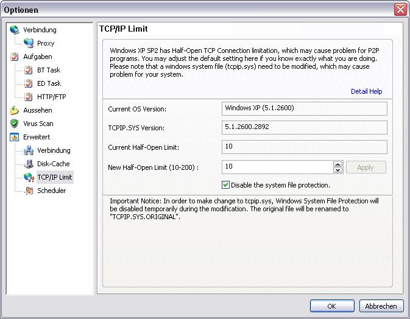Click the TCPIP.SYS Version field

coord(305,127)
